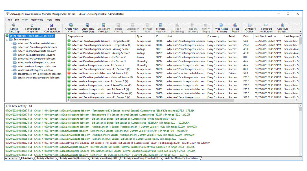
Task: Click the application icon in the title bar
Action: pyautogui.click(x=8, y=14)
